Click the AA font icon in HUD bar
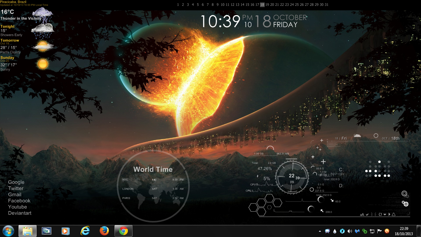This screenshot has height=237, width=421. coord(362,214)
